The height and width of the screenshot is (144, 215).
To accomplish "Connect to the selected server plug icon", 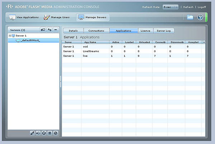I will (x=32, y=133).
